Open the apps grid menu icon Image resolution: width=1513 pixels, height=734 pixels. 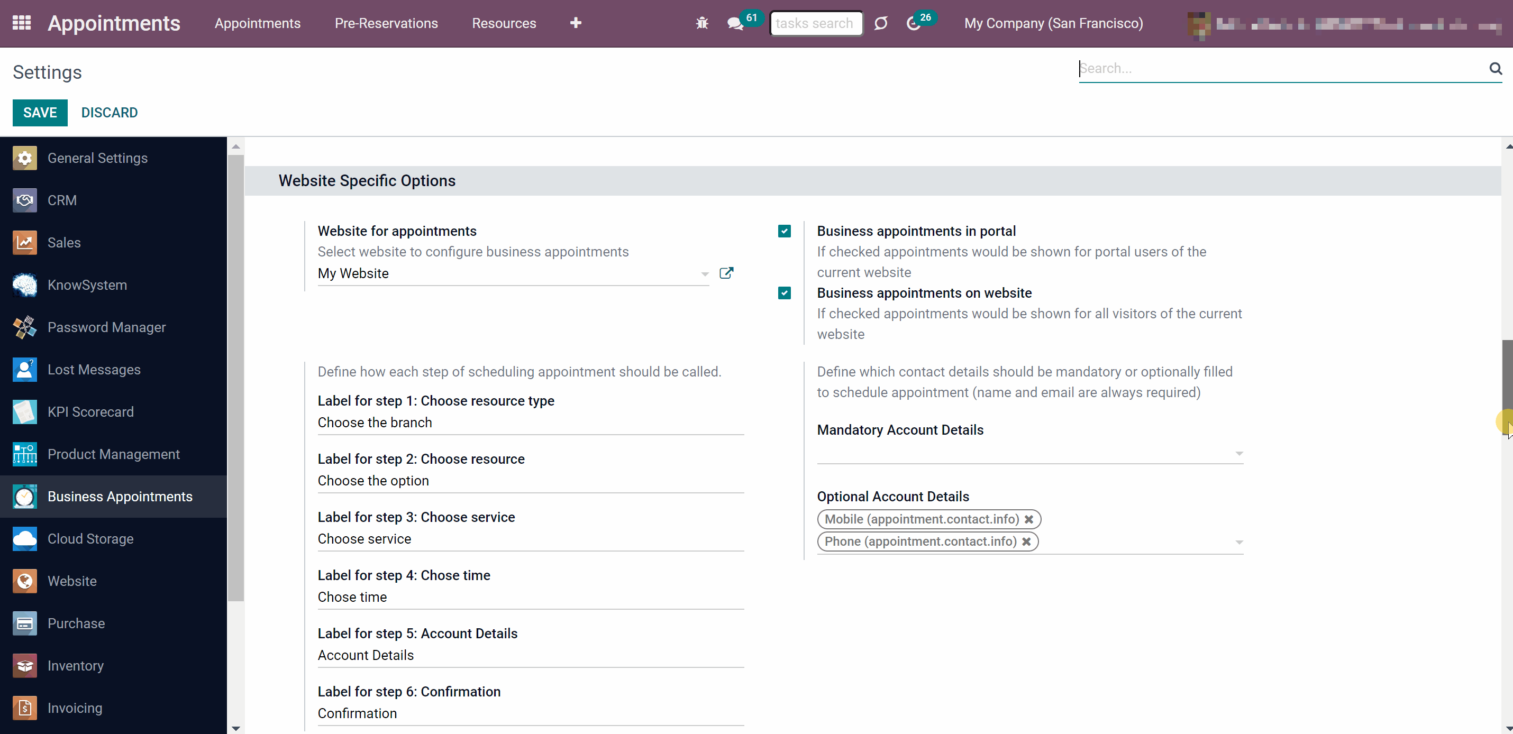[22, 23]
